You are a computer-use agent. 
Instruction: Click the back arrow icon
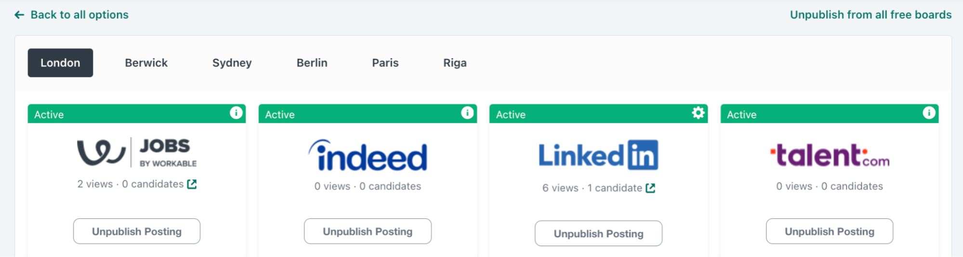(x=19, y=15)
